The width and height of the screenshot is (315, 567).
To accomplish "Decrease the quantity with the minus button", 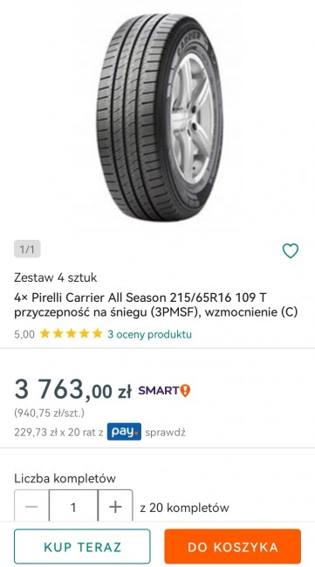I will [31, 507].
